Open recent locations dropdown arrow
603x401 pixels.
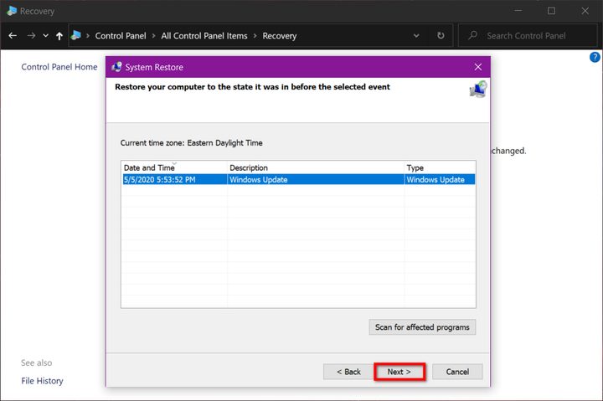click(x=46, y=36)
